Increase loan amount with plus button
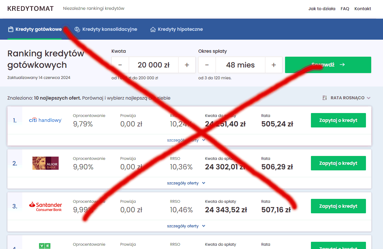The height and width of the screenshot is (249, 383). [187, 65]
